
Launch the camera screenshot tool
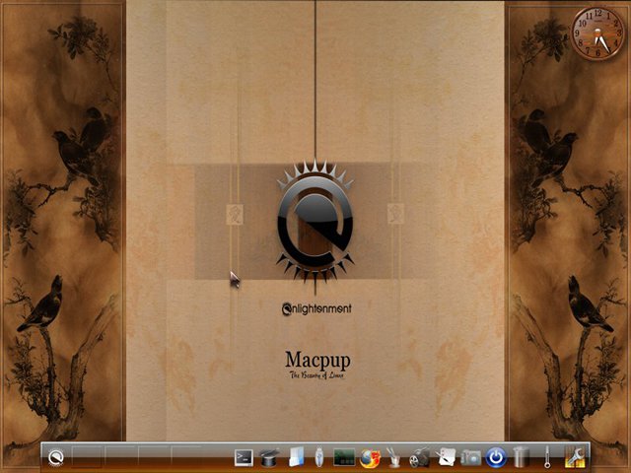coord(471,457)
